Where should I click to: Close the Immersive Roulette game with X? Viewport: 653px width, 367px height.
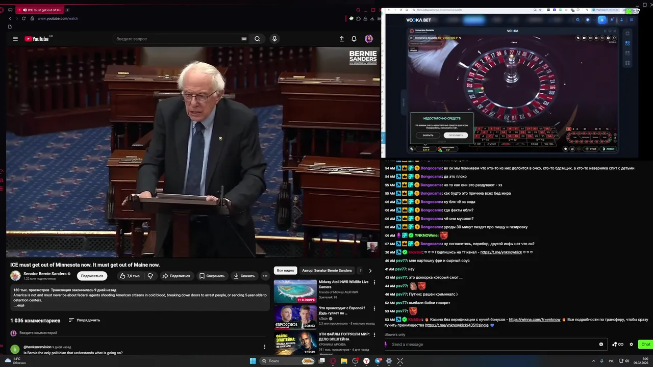[411, 38]
